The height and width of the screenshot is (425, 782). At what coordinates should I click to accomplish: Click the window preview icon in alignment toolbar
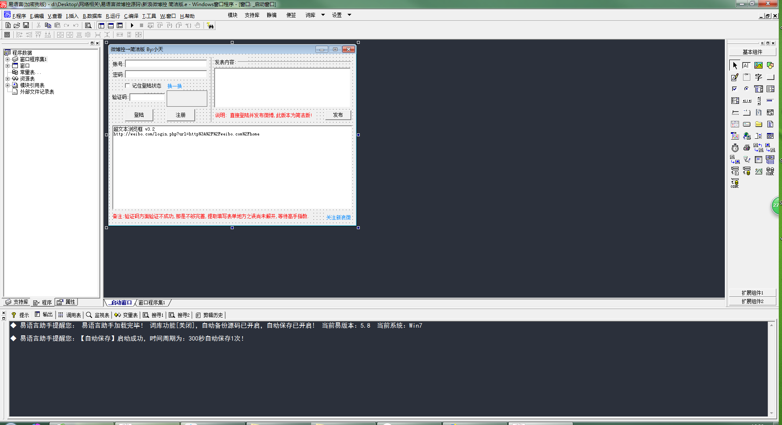[7, 35]
